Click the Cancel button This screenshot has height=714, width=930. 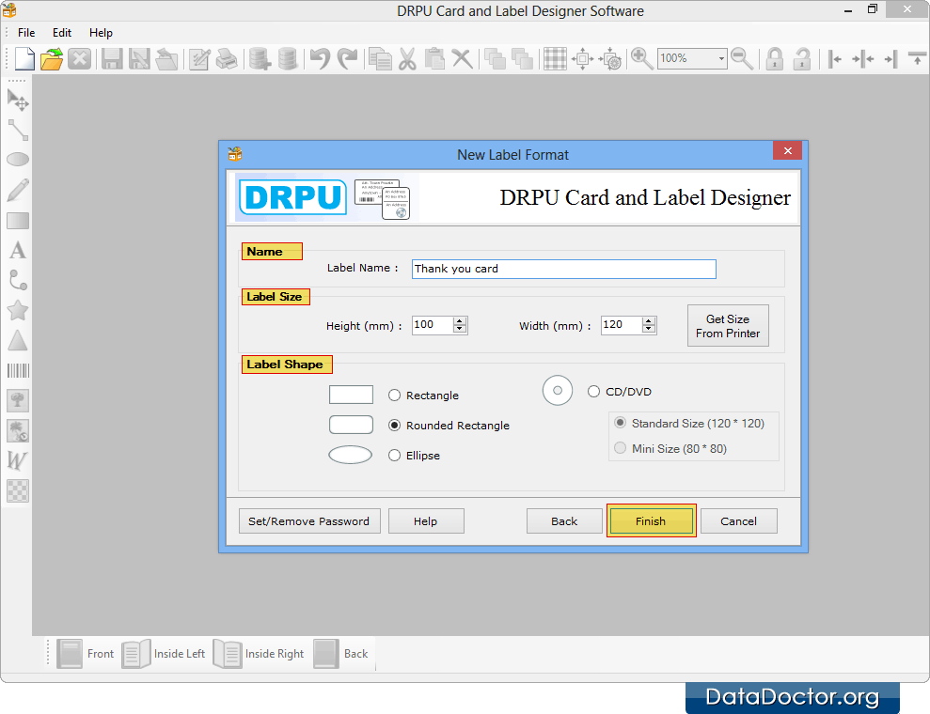point(738,520)
